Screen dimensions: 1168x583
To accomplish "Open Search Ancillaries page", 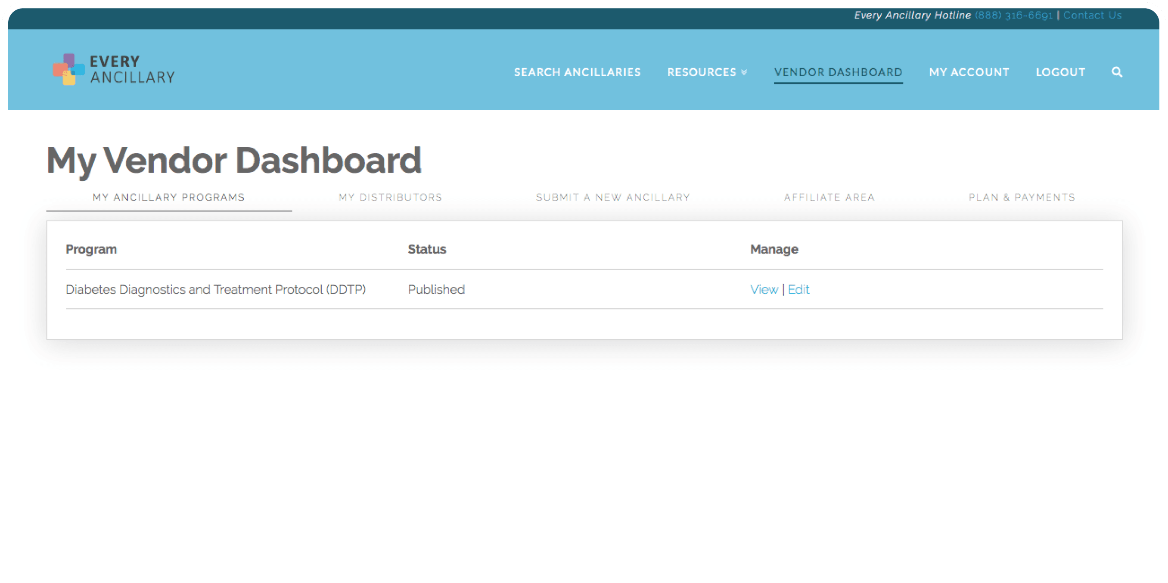I will 577,72.
